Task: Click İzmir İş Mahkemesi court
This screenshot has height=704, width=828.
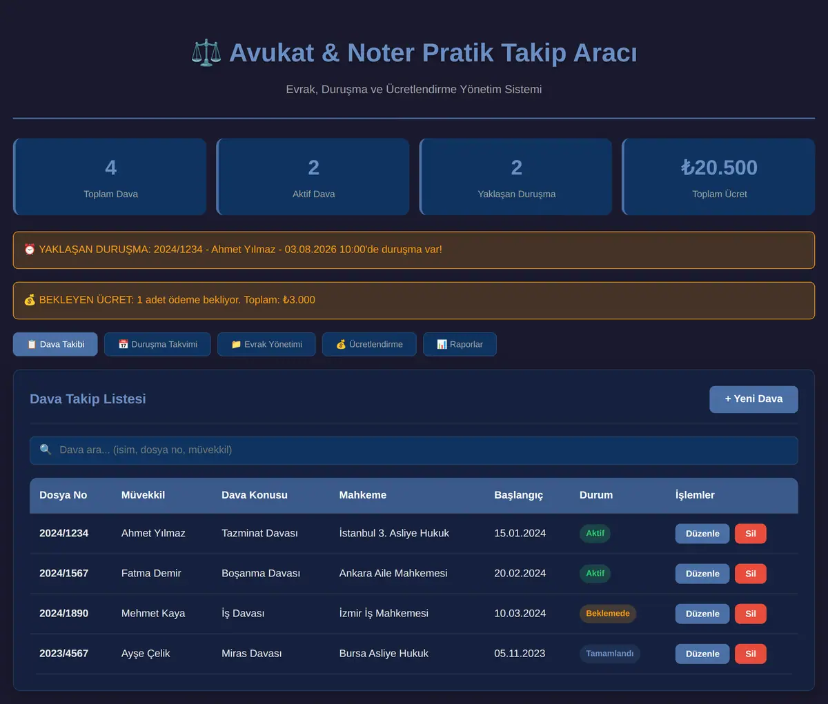Action: tap(384, 613)
